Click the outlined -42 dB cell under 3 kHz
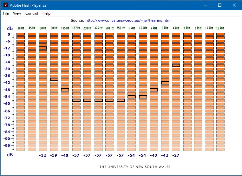 click(165, 83)
